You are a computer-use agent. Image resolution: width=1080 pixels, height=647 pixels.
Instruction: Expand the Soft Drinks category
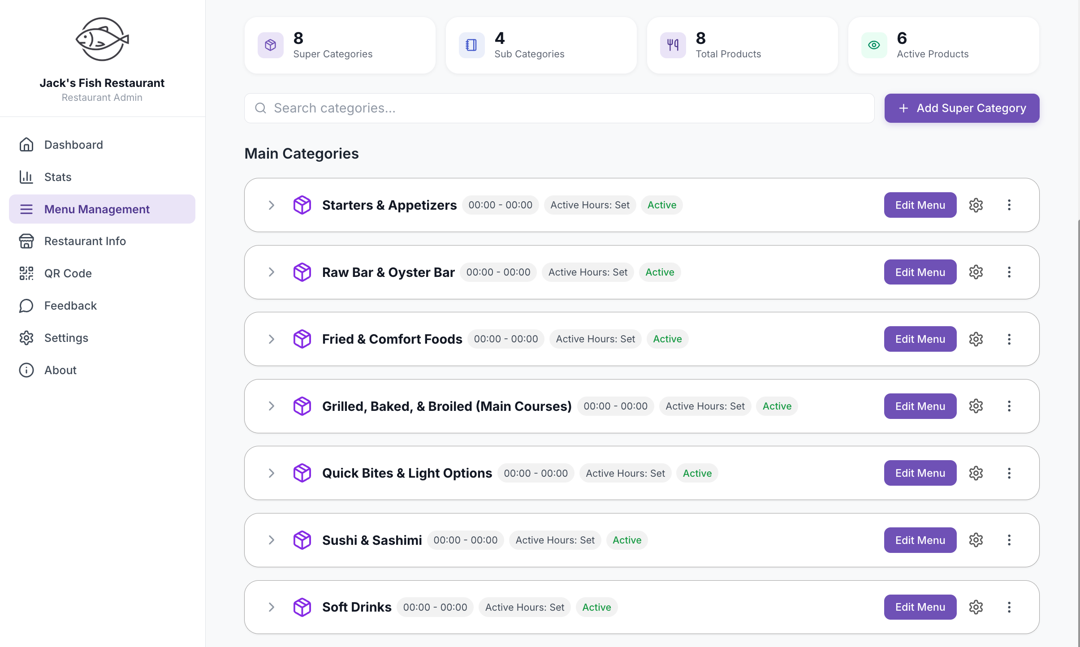[271, 607]
